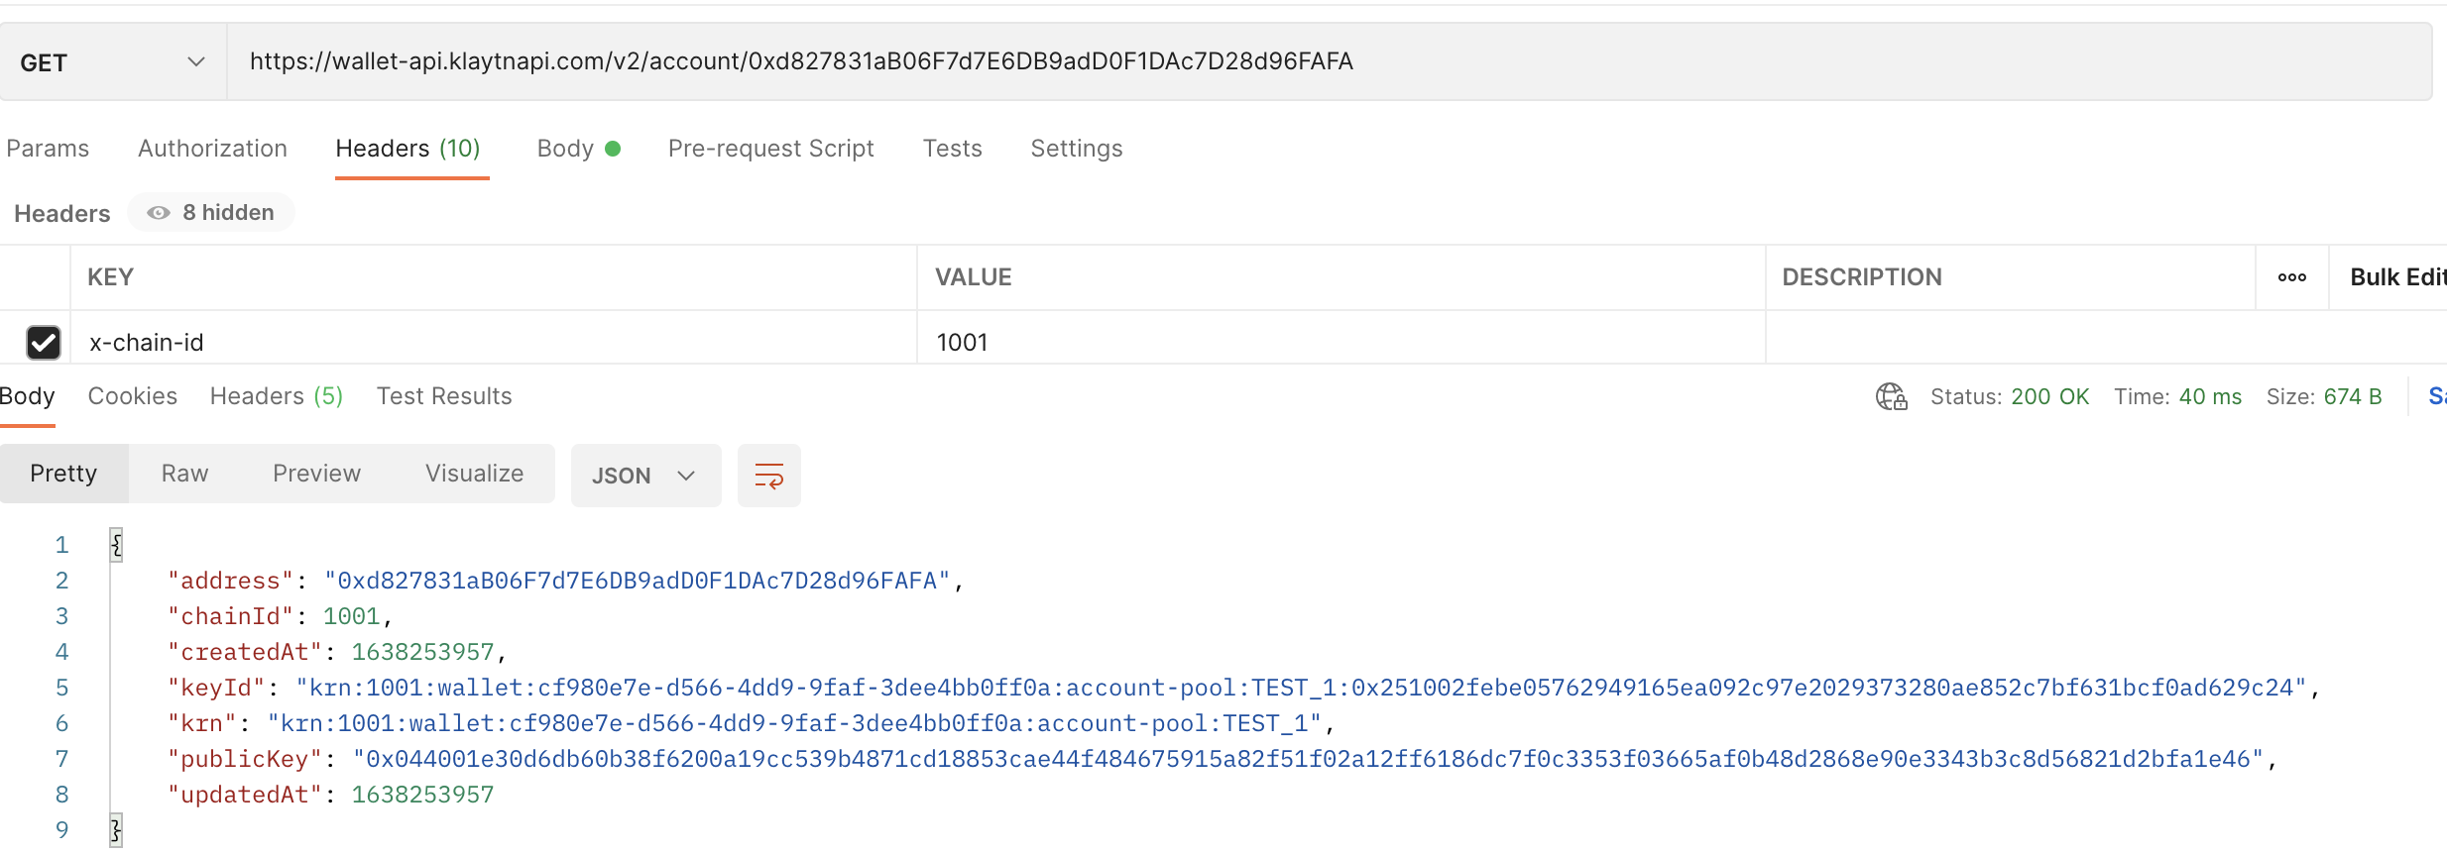
Task: Click the "address" value in JSON response
Action: point(637,581)
